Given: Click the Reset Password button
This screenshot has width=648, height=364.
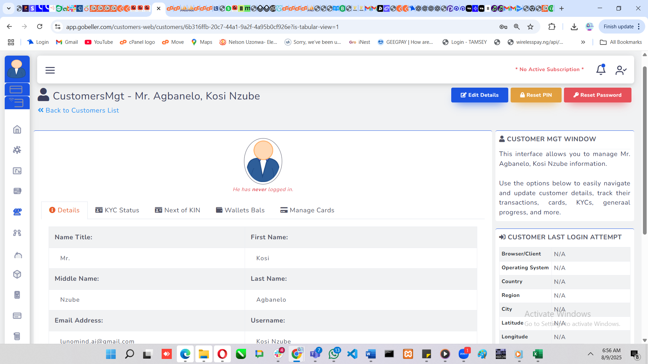Looking at the screenshot, I should pyautogui.click(x=597, y=95).
